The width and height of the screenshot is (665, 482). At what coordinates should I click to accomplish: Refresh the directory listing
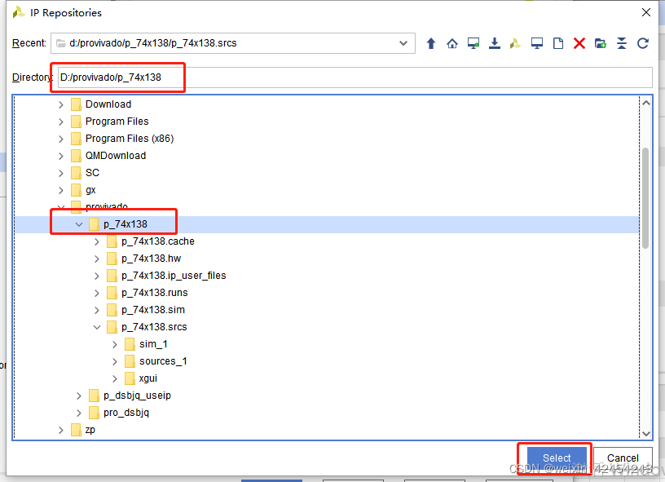pyautogui.click(x=643, y=43)
